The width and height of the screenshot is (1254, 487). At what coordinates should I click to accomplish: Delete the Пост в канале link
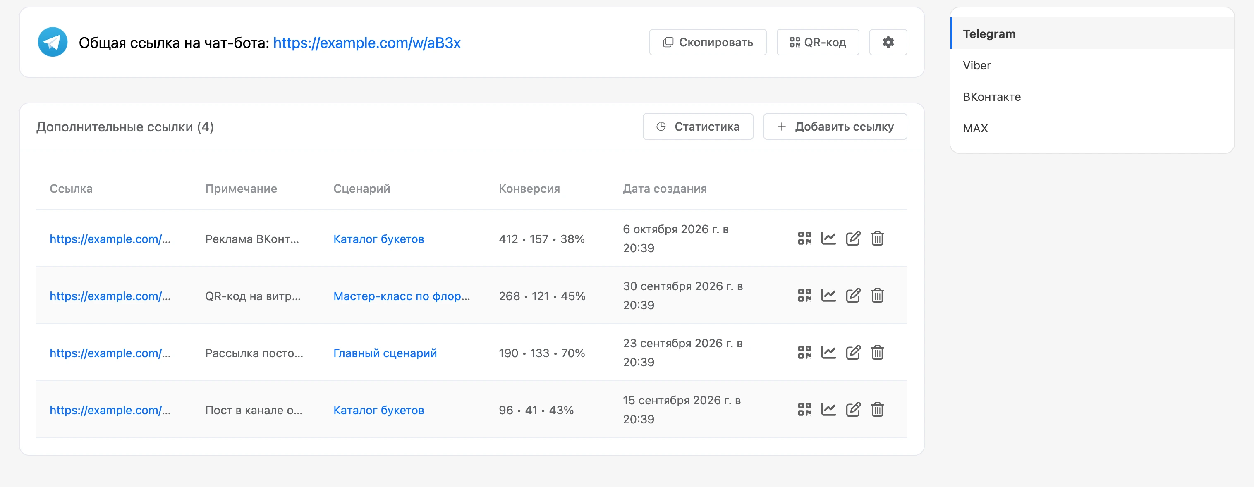[x=877, y=409]
